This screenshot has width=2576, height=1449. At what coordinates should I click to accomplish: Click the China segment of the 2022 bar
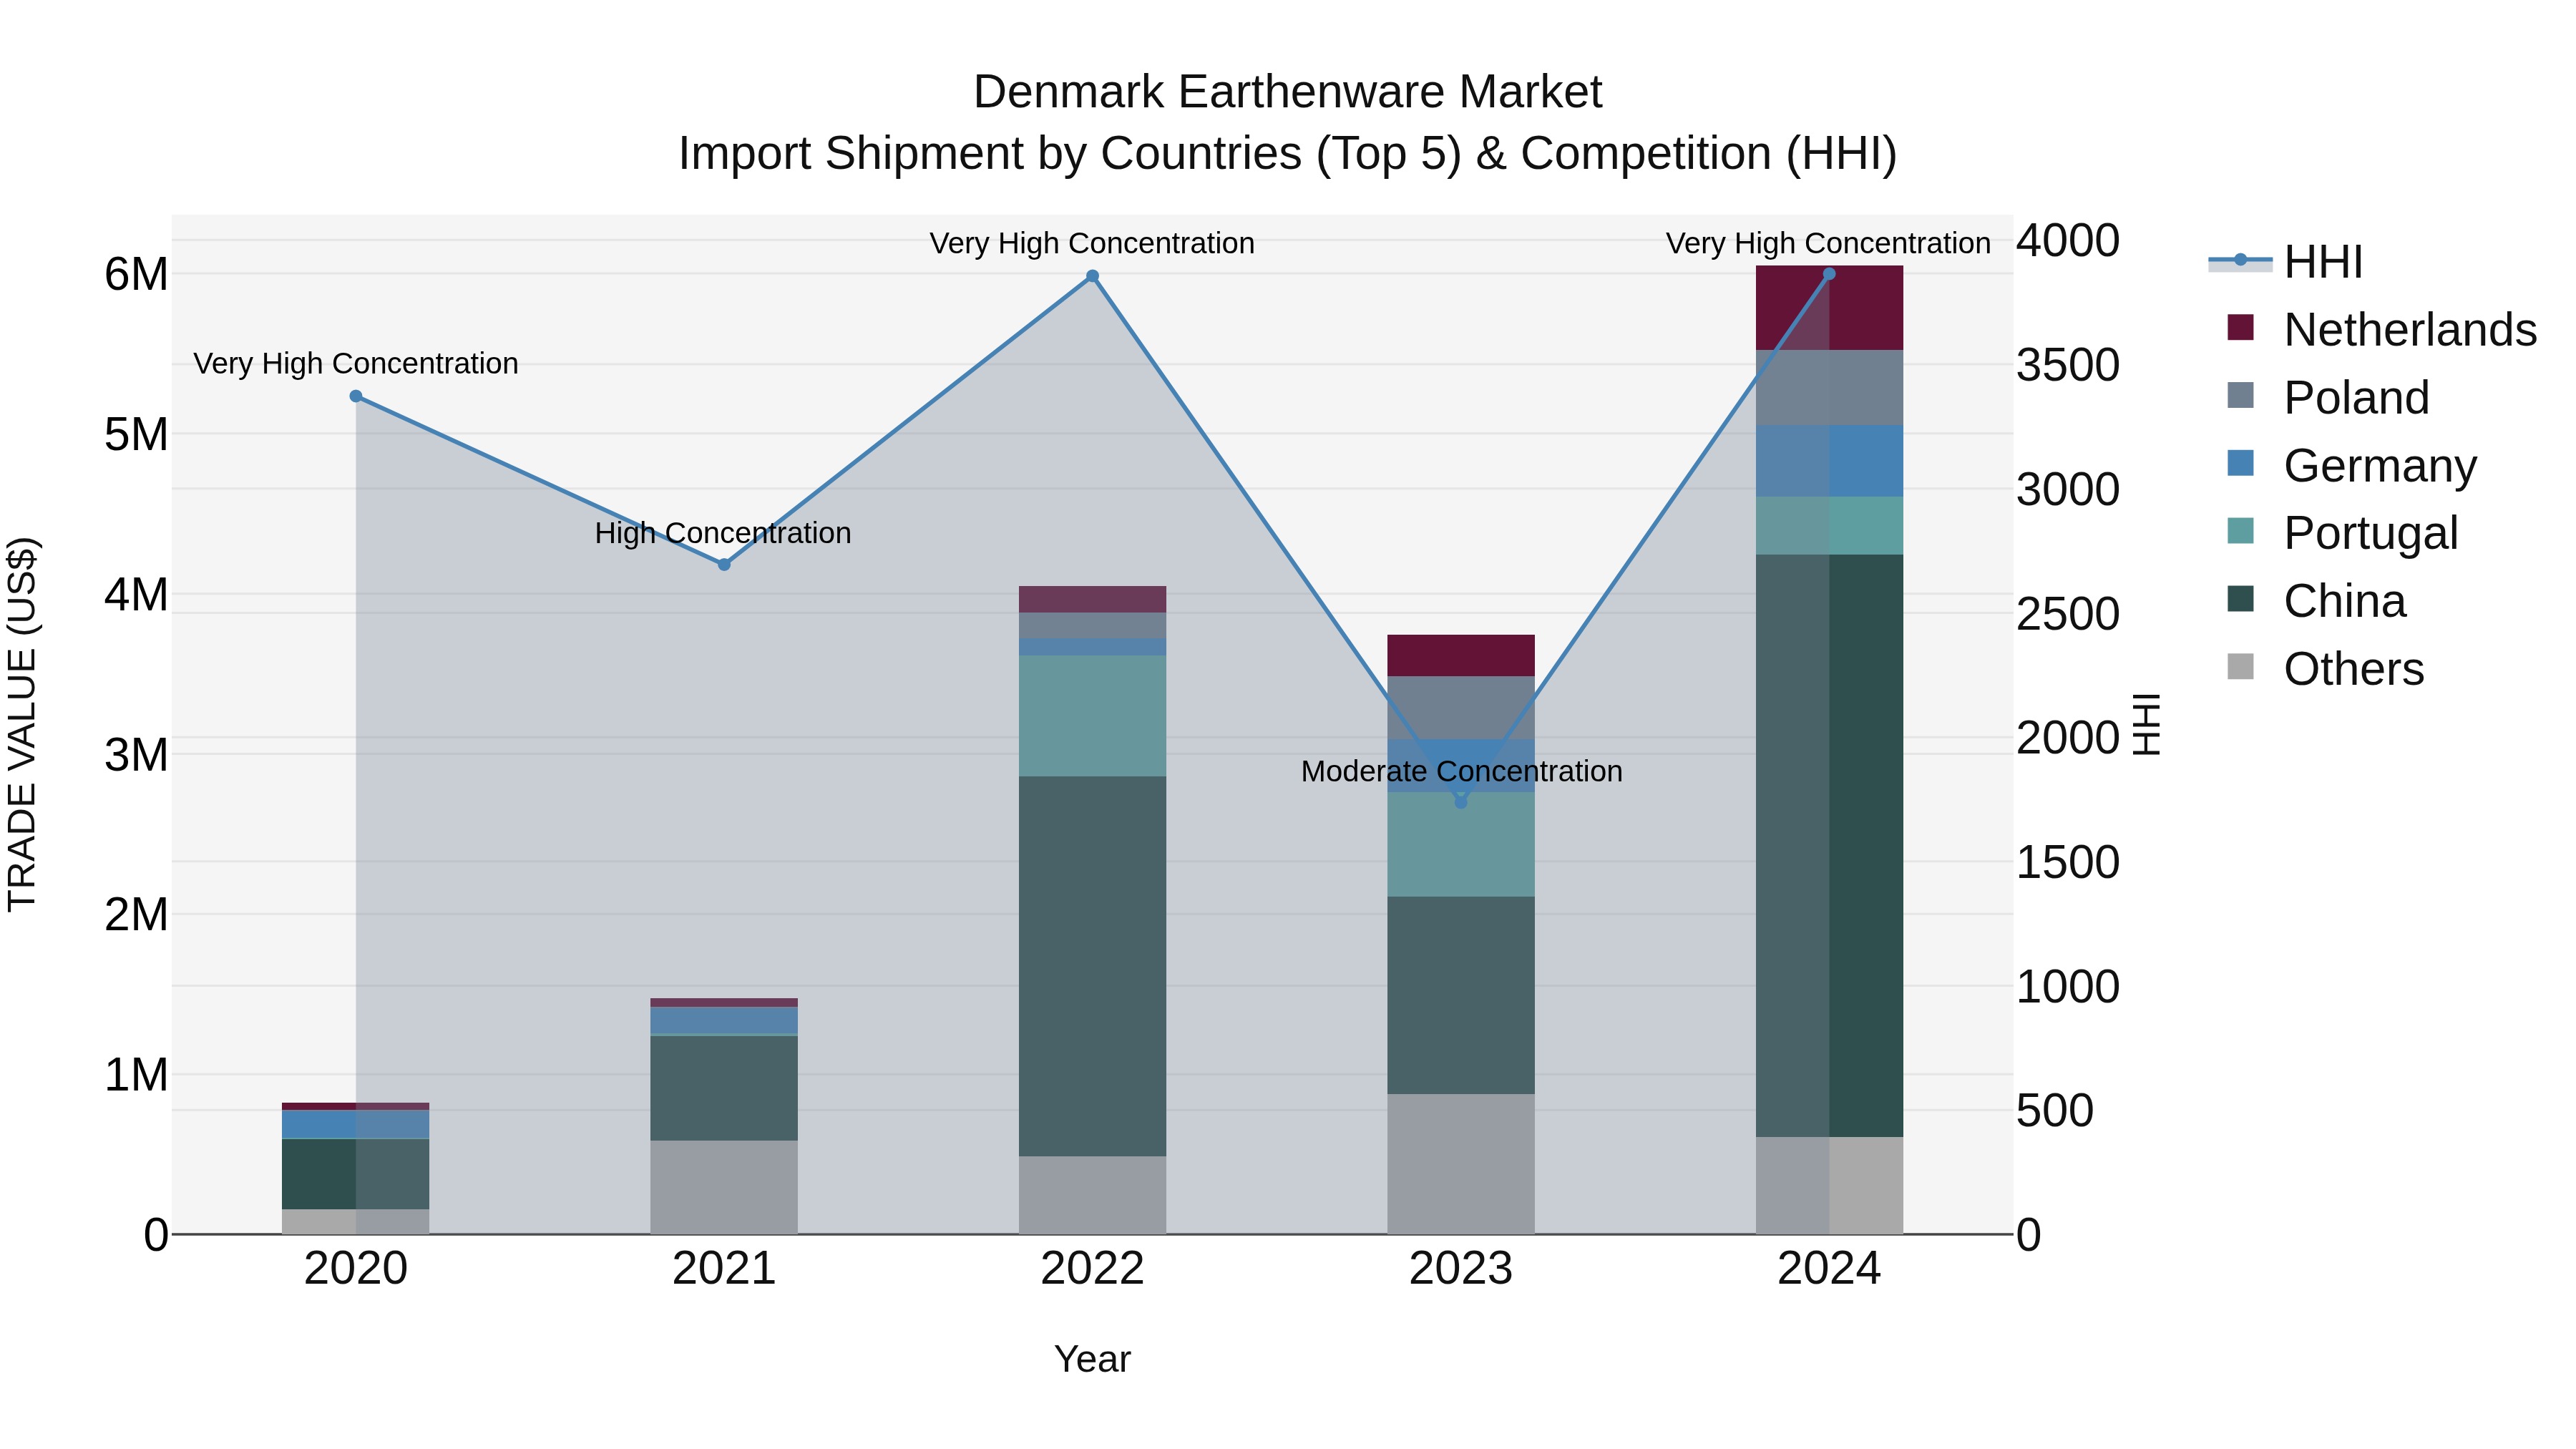[1093, 967]
